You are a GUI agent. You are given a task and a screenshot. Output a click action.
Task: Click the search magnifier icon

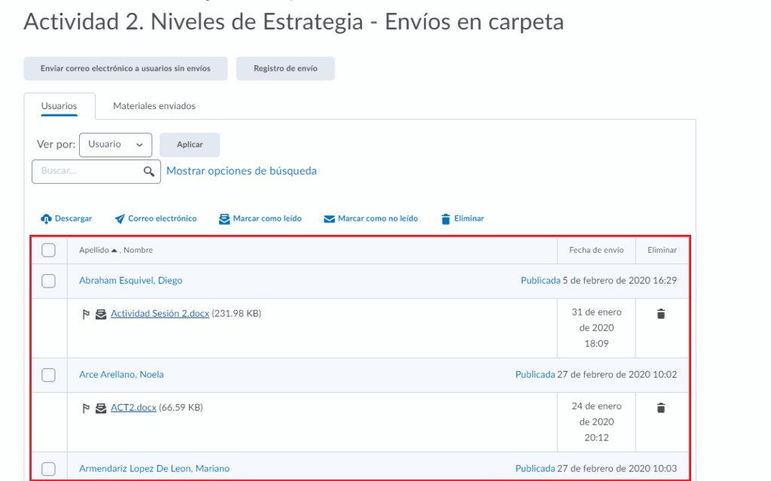coord(149,172)
